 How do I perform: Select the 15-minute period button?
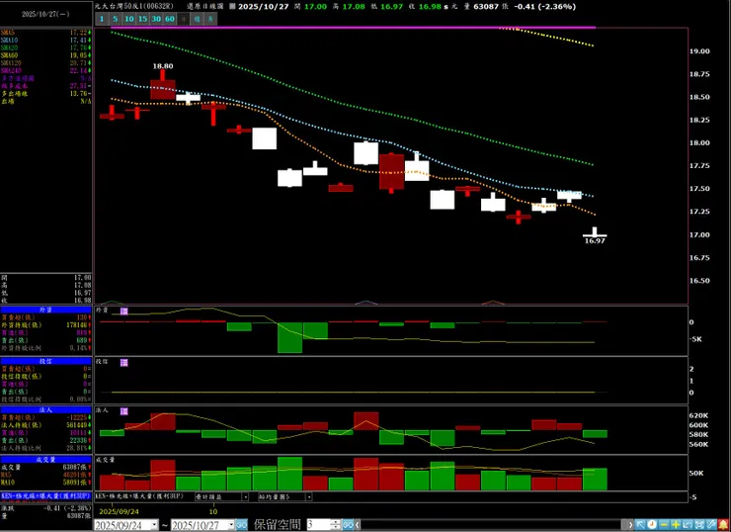[142, 19]
